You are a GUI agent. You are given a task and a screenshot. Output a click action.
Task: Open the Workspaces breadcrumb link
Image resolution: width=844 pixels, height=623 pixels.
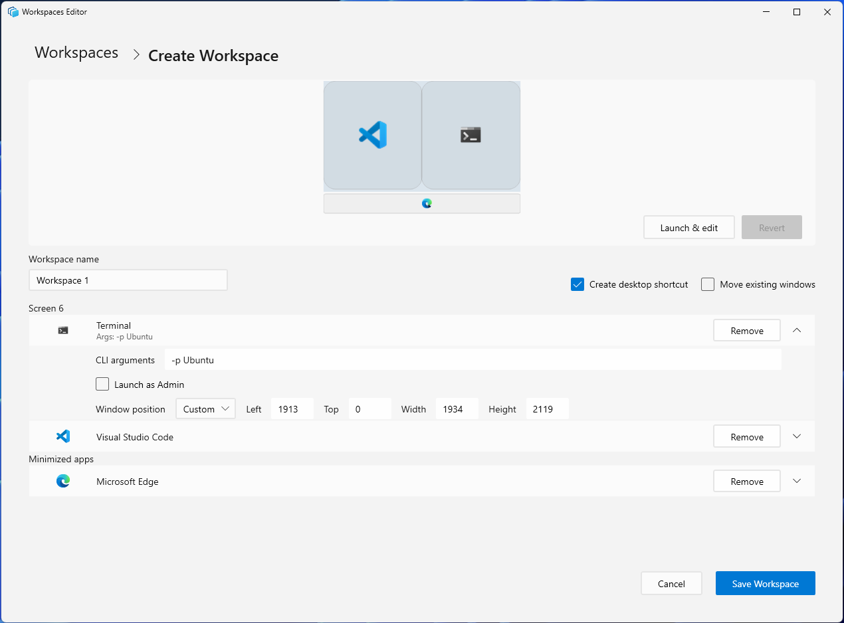pos(76,53)
